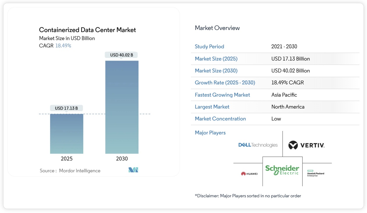
Task: Click the Major Players heading
Action: (x=210, y=133)
